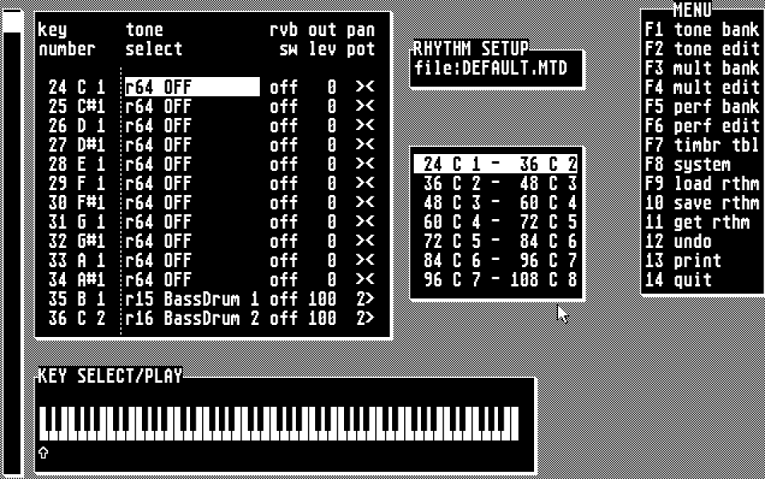Select key range 24 C 1 - 36 C 2
The image size is (765, 479).
[x=496, y=164]
